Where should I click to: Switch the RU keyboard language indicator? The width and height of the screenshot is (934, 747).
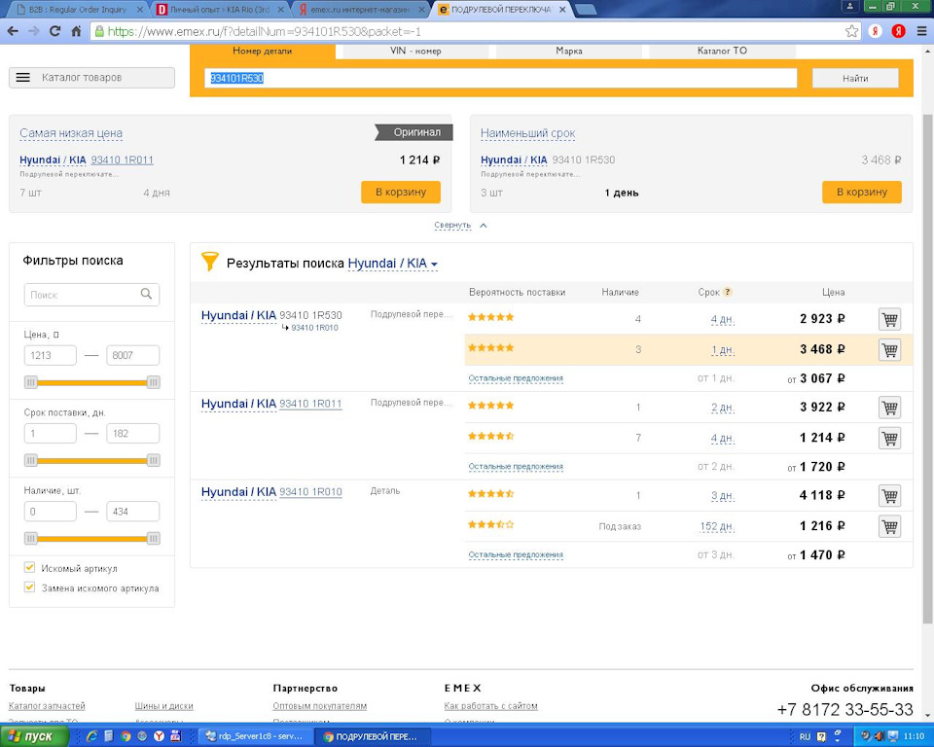[805, 737]
